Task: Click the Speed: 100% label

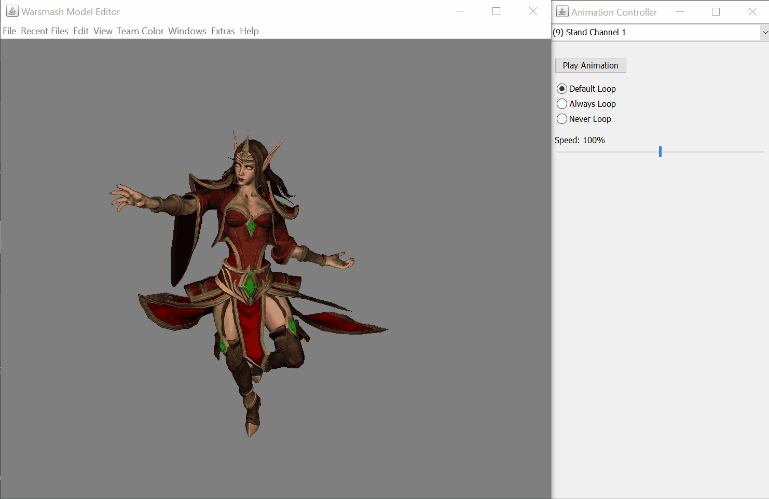Action: pos(580,140)
